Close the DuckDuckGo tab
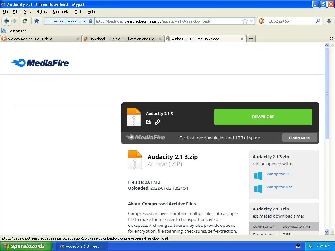Image resolution: width=335 pixels, height=251 pixels. (x=78, y=39)
